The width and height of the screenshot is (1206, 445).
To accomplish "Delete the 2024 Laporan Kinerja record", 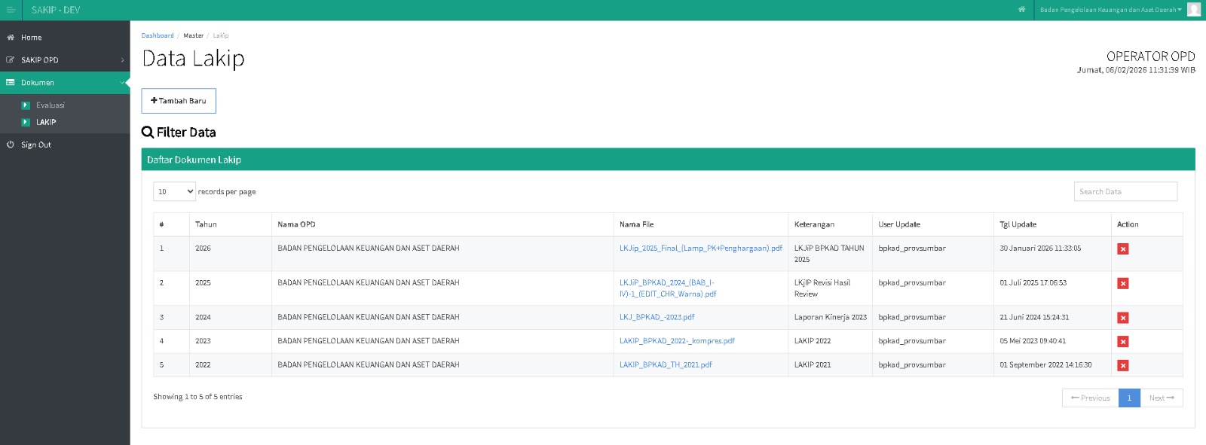I will (x=1122, y=319).
